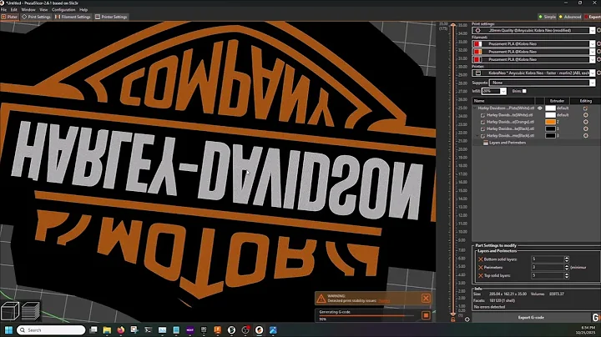Open the Configuration menu
Screen dimensions: 601x337
(63, 9)
